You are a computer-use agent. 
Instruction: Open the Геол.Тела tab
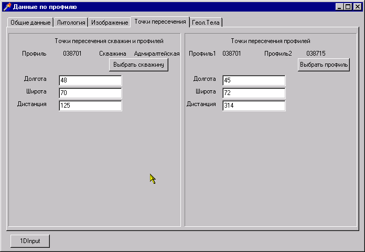coord(207,23)
